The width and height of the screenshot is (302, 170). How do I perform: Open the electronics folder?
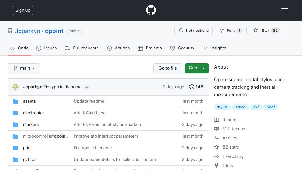[x=34, y=113]
